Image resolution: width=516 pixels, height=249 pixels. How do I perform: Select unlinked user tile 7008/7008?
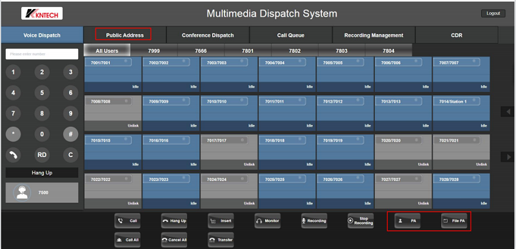pos(113,113)
